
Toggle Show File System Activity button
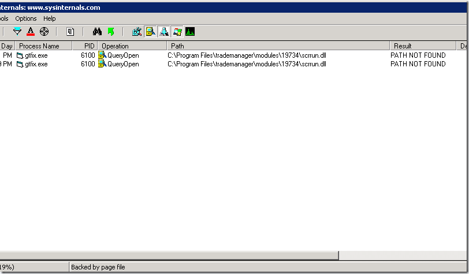point(150,32)
